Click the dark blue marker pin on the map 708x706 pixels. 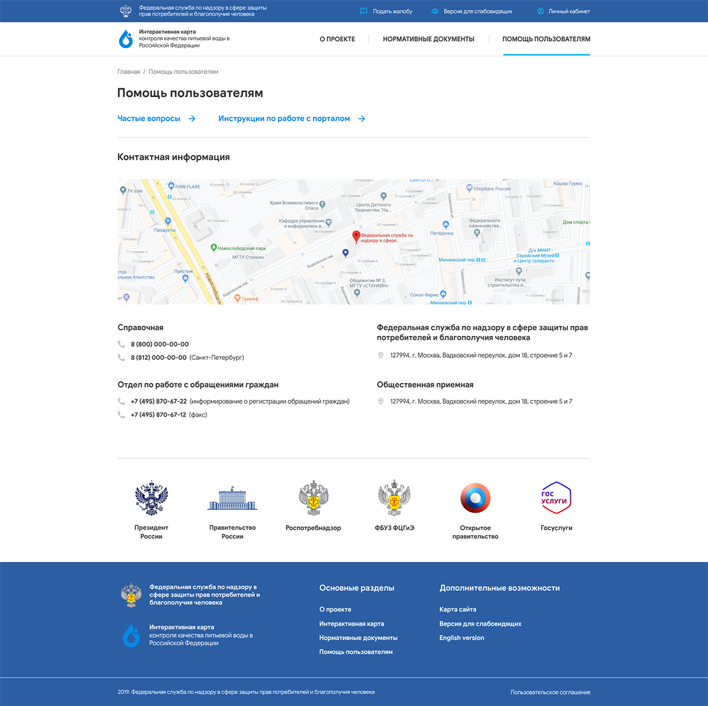click(x=346, y=253)
